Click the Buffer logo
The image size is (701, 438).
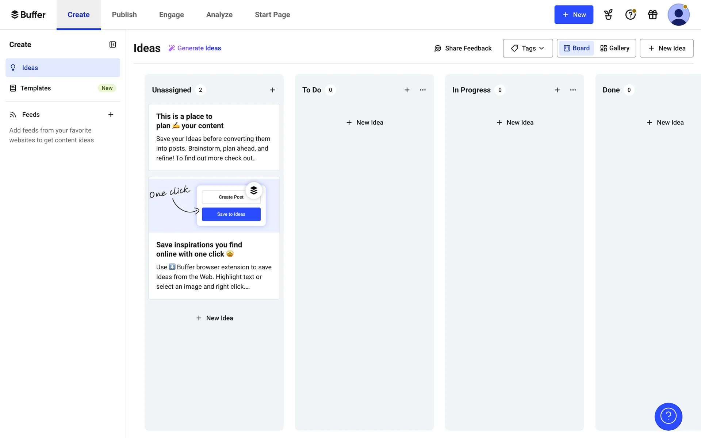tap(28, 15)
